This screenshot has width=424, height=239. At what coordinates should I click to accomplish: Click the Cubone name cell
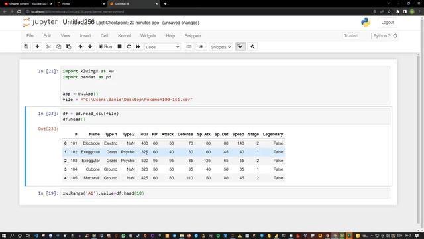[x=93, y=169]
